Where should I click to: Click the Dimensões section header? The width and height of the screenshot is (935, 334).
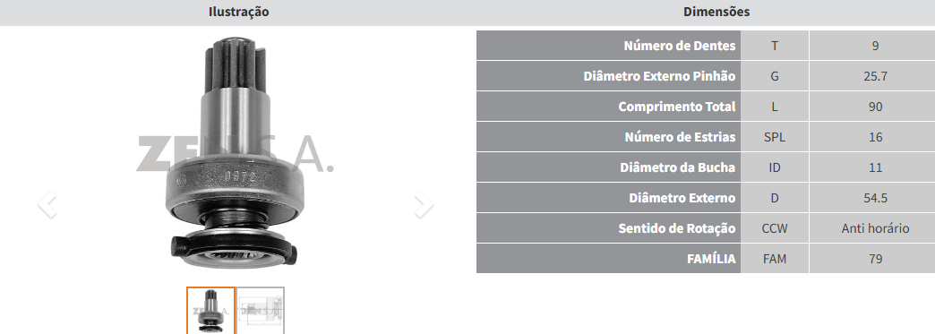716,12
